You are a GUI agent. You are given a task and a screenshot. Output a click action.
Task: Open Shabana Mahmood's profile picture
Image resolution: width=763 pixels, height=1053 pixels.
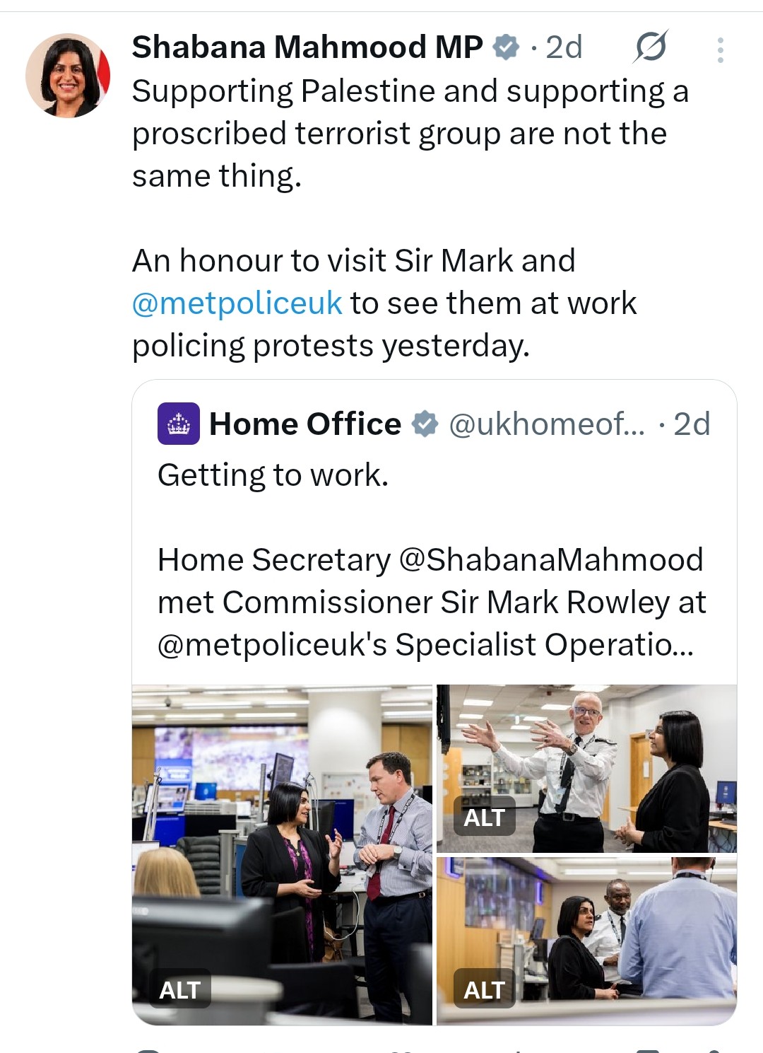point(68,76)
